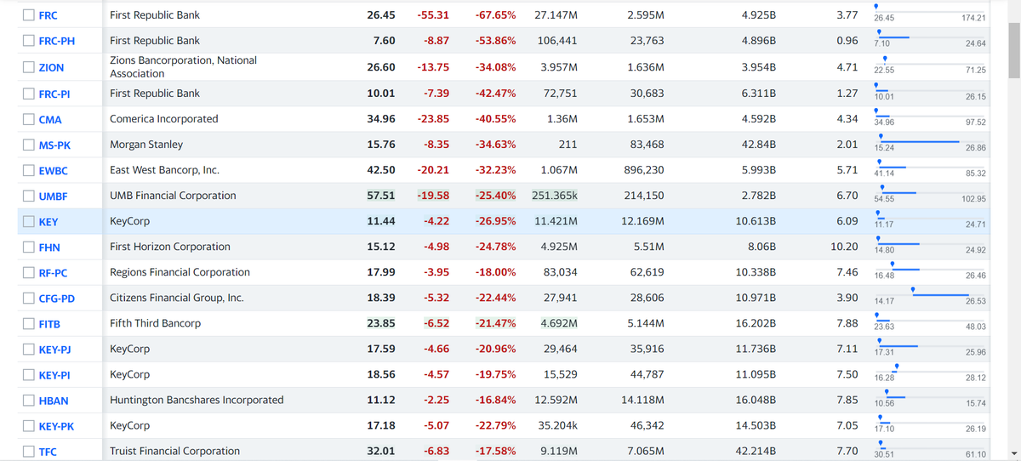Open the KEY ticker link
1021x461 pixels.
click(48, 223)
